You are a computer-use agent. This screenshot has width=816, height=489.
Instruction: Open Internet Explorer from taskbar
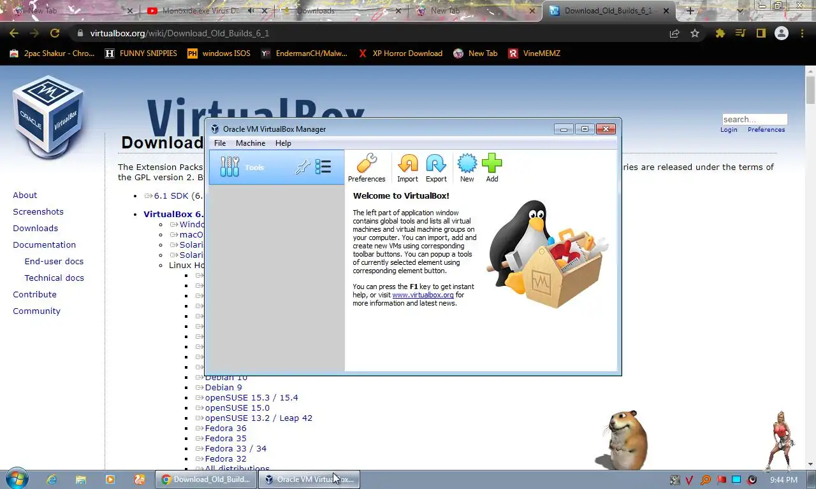(52, 479)
